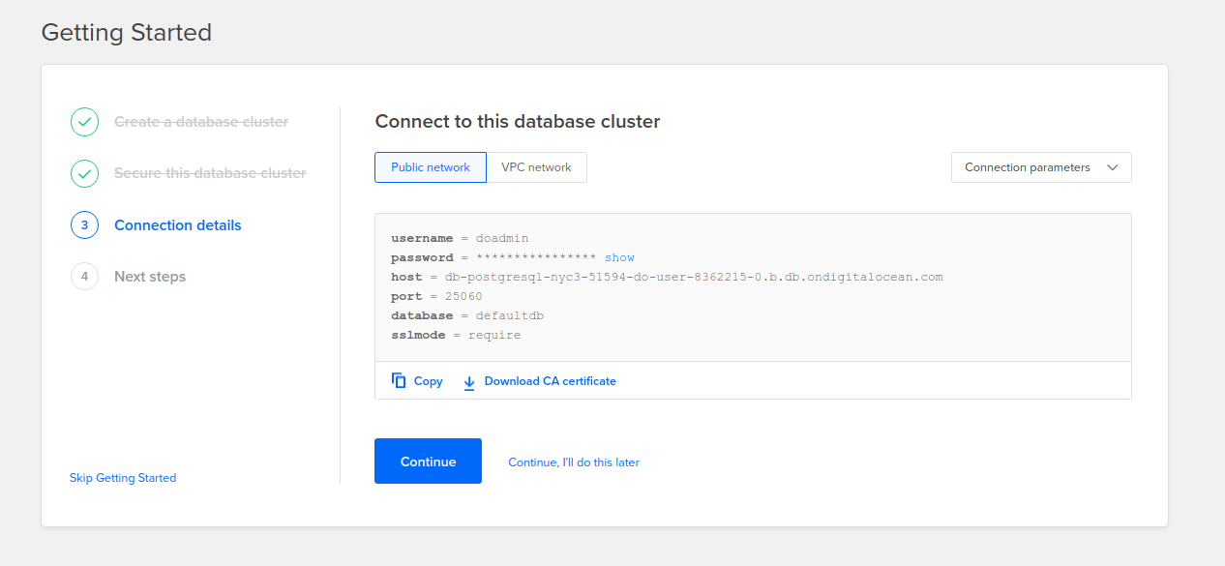1225x566 pixels.
Task: Click Continue, I'll do this later link
Action: pos(574,462)
